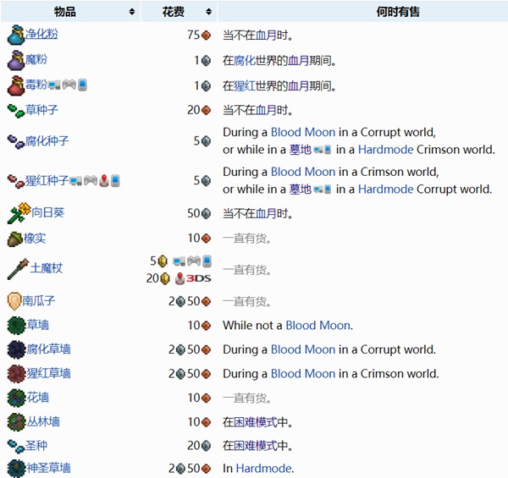Open the 向日葵 item link
Viewport: 508px width, 478px height.
47,212
